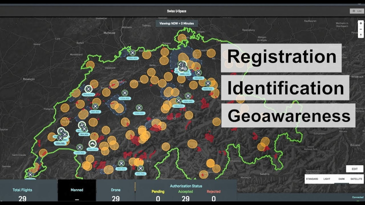Click the drone icon labeled 70m AGL

[198, 73]
